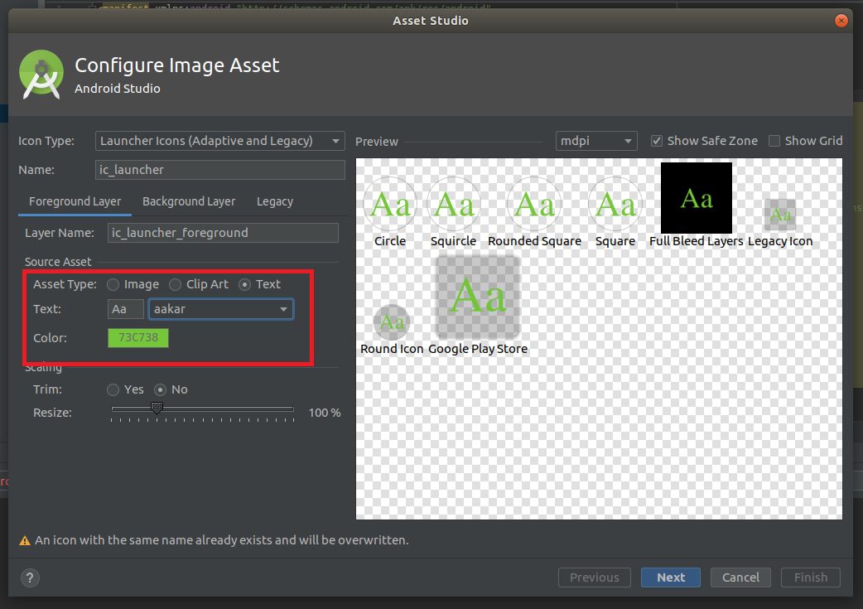The width and height of the screenshot is (863, 609).
Task: Switch to the Legacy tab
Action: pos(274,201)
